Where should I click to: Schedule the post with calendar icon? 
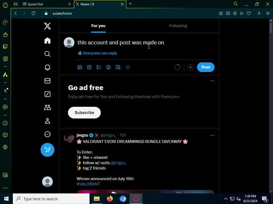click(x=118, y=67)
